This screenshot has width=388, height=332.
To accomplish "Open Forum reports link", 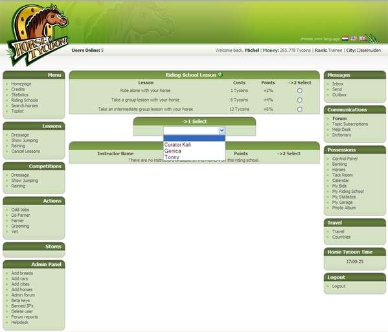I will (25, 316).
